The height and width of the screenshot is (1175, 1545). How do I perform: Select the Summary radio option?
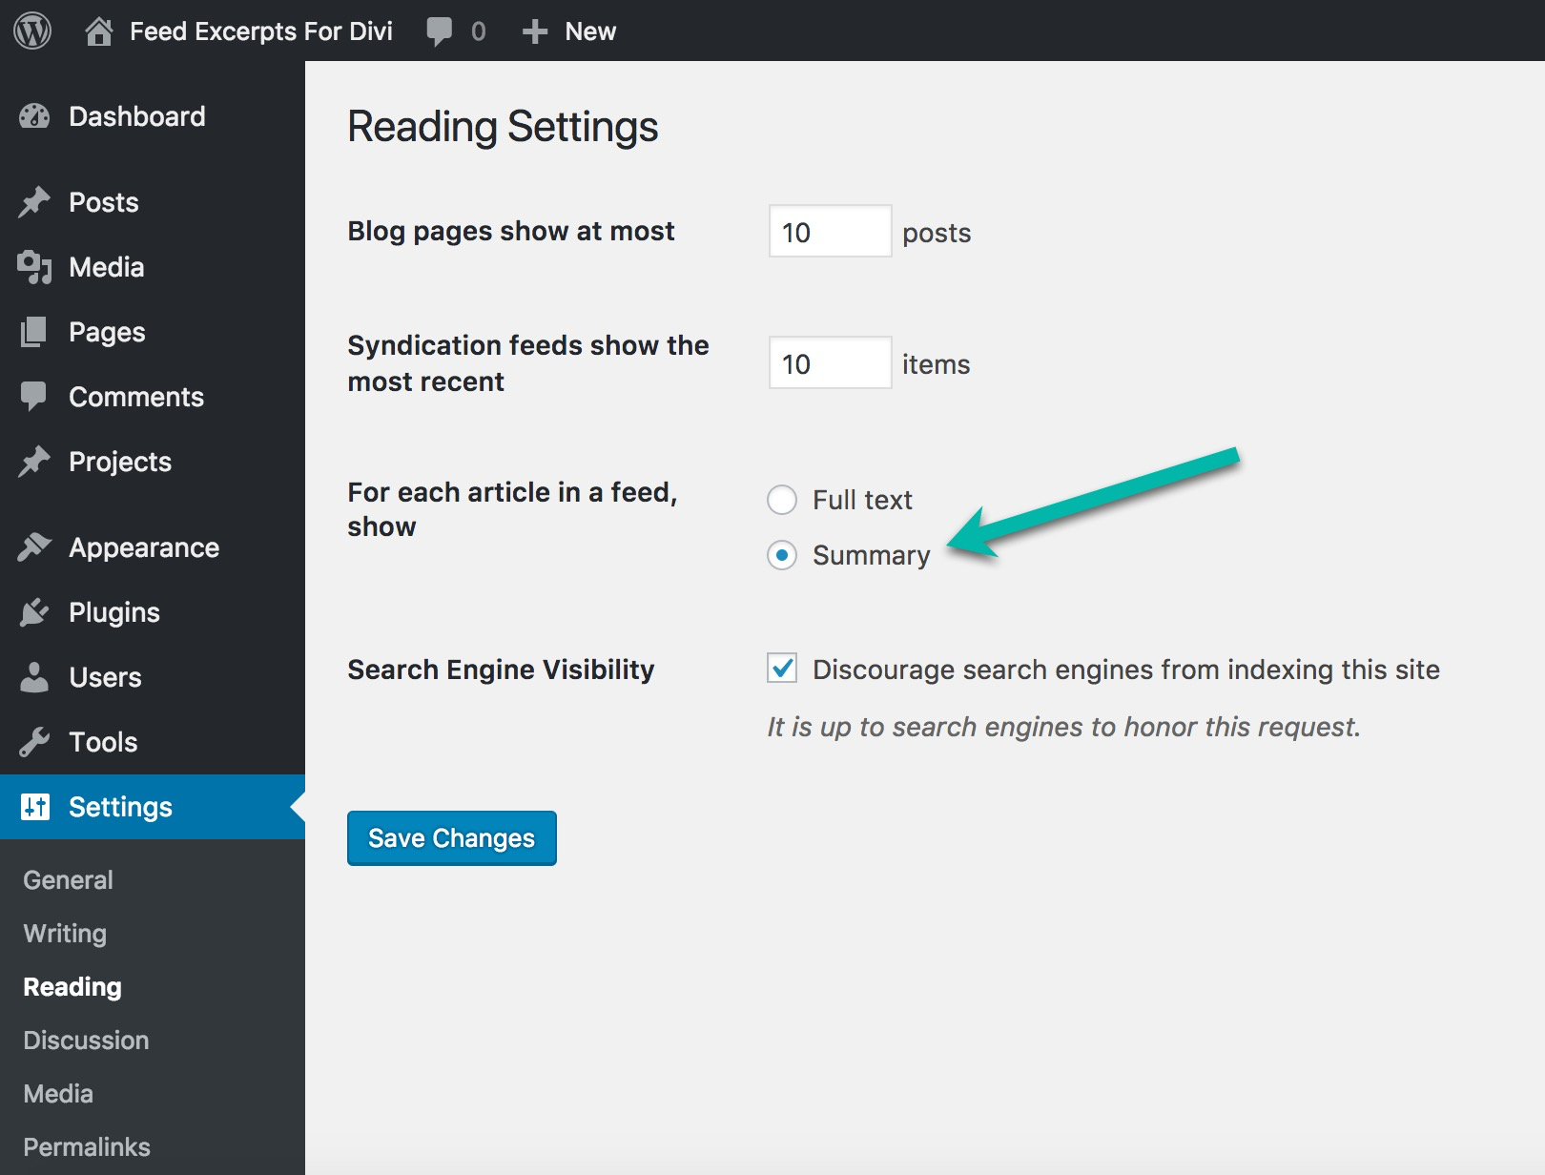782,555
